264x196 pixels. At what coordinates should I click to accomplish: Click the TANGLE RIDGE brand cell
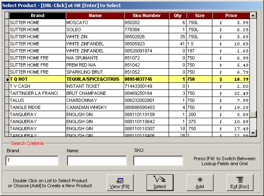37,107
